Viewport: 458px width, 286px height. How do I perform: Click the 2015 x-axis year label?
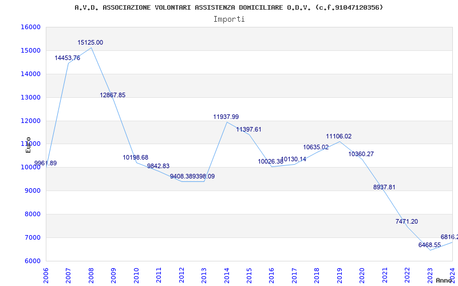(x=249, y=275)
